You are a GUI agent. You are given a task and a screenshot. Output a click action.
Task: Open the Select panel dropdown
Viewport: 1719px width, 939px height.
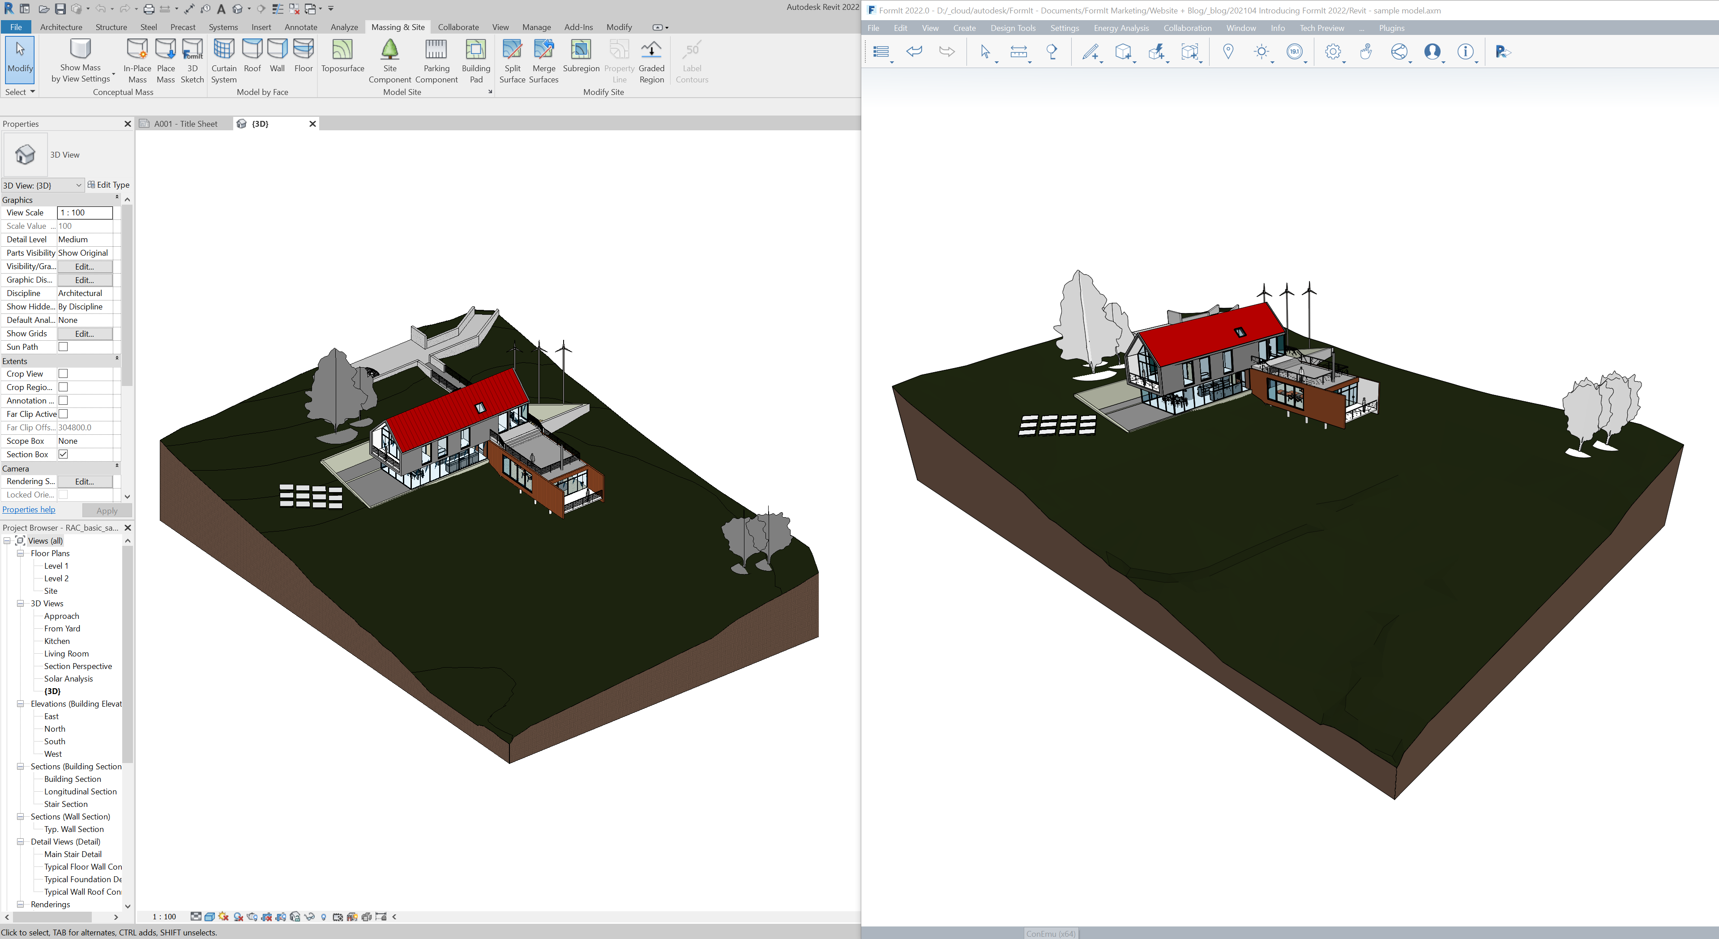[19, 92]
